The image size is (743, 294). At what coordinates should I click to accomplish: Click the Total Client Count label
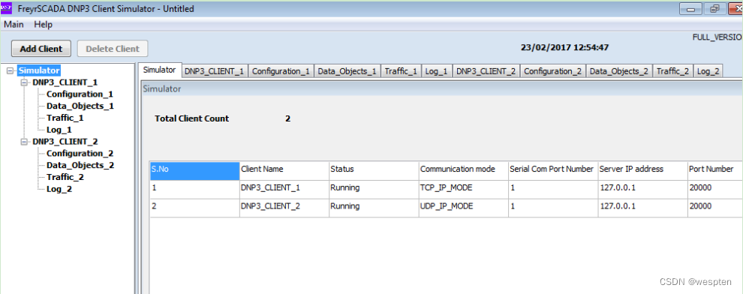(x=192, y=118)
